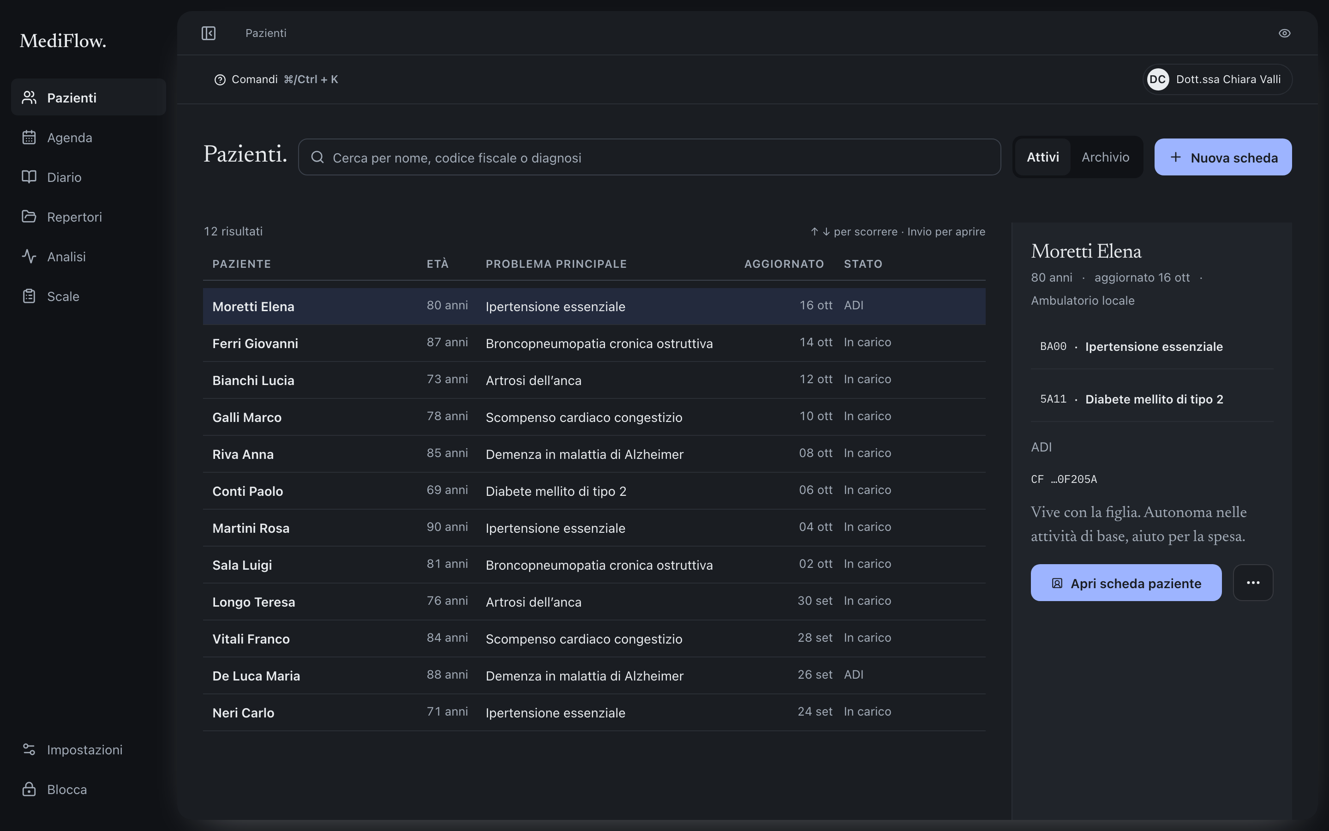Sort by Problema principale header
The width and height of the screenshot is (1329, 831).
pos(556,264)
